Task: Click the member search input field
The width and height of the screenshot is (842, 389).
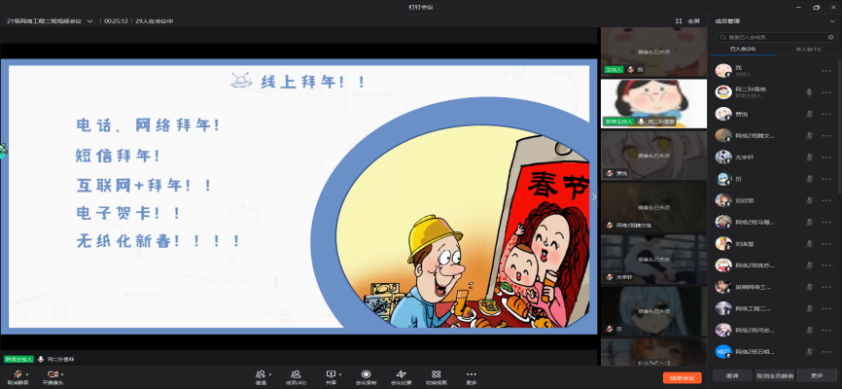Action: (x=773, y=37)
